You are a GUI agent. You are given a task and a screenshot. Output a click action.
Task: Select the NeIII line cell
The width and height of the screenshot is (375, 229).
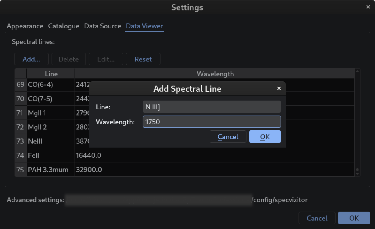point(51,141)
